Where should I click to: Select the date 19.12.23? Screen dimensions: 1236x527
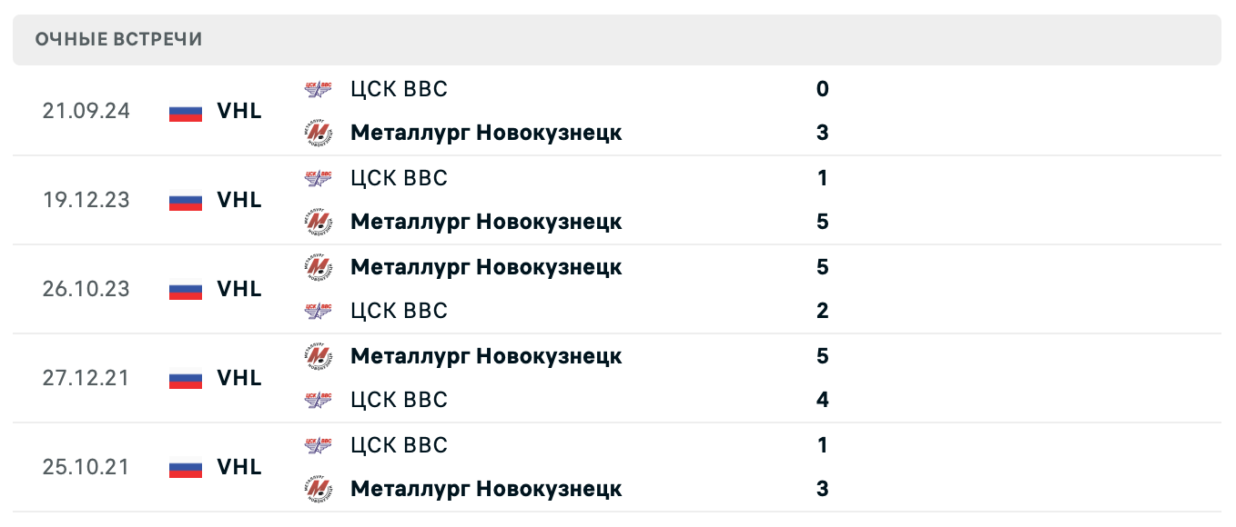[86, 200]
